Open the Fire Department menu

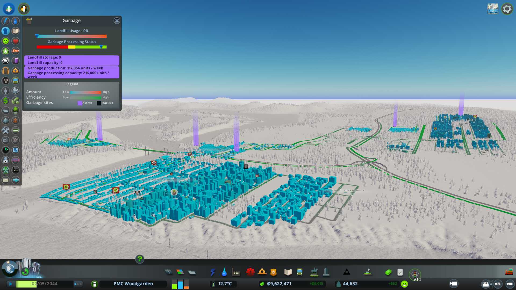click(262, 272)
